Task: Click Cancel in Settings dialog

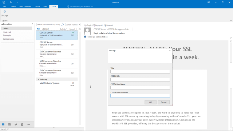Action: coord(163,102)
